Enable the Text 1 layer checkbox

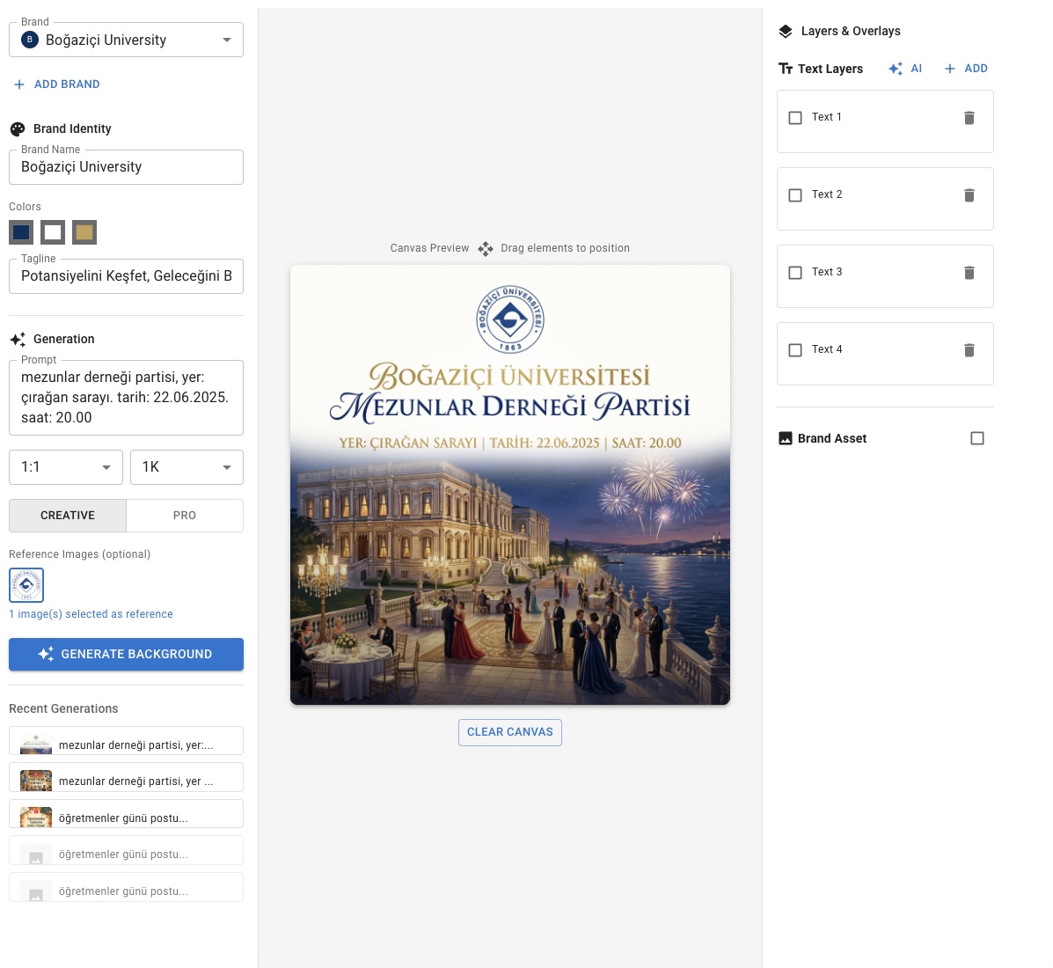[795, 118]
